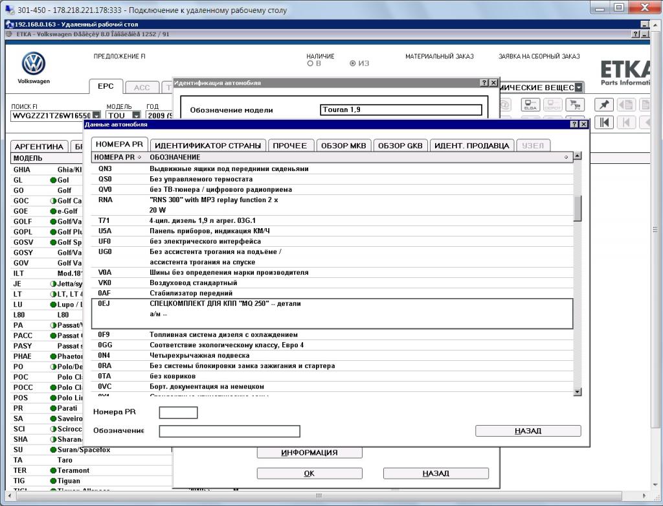Viewport: 663px width, 506px height.
Task: Select row 'без ковриков'
Action: coord(332,376)
